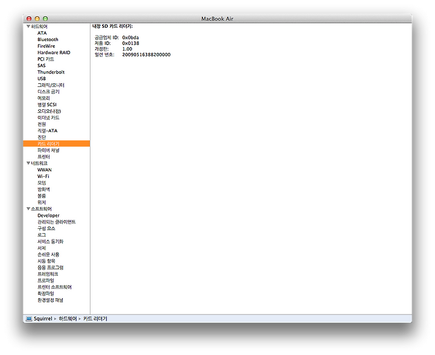435x355 pixels.
Task: Show the 방화벽 information
Action: 43,190
